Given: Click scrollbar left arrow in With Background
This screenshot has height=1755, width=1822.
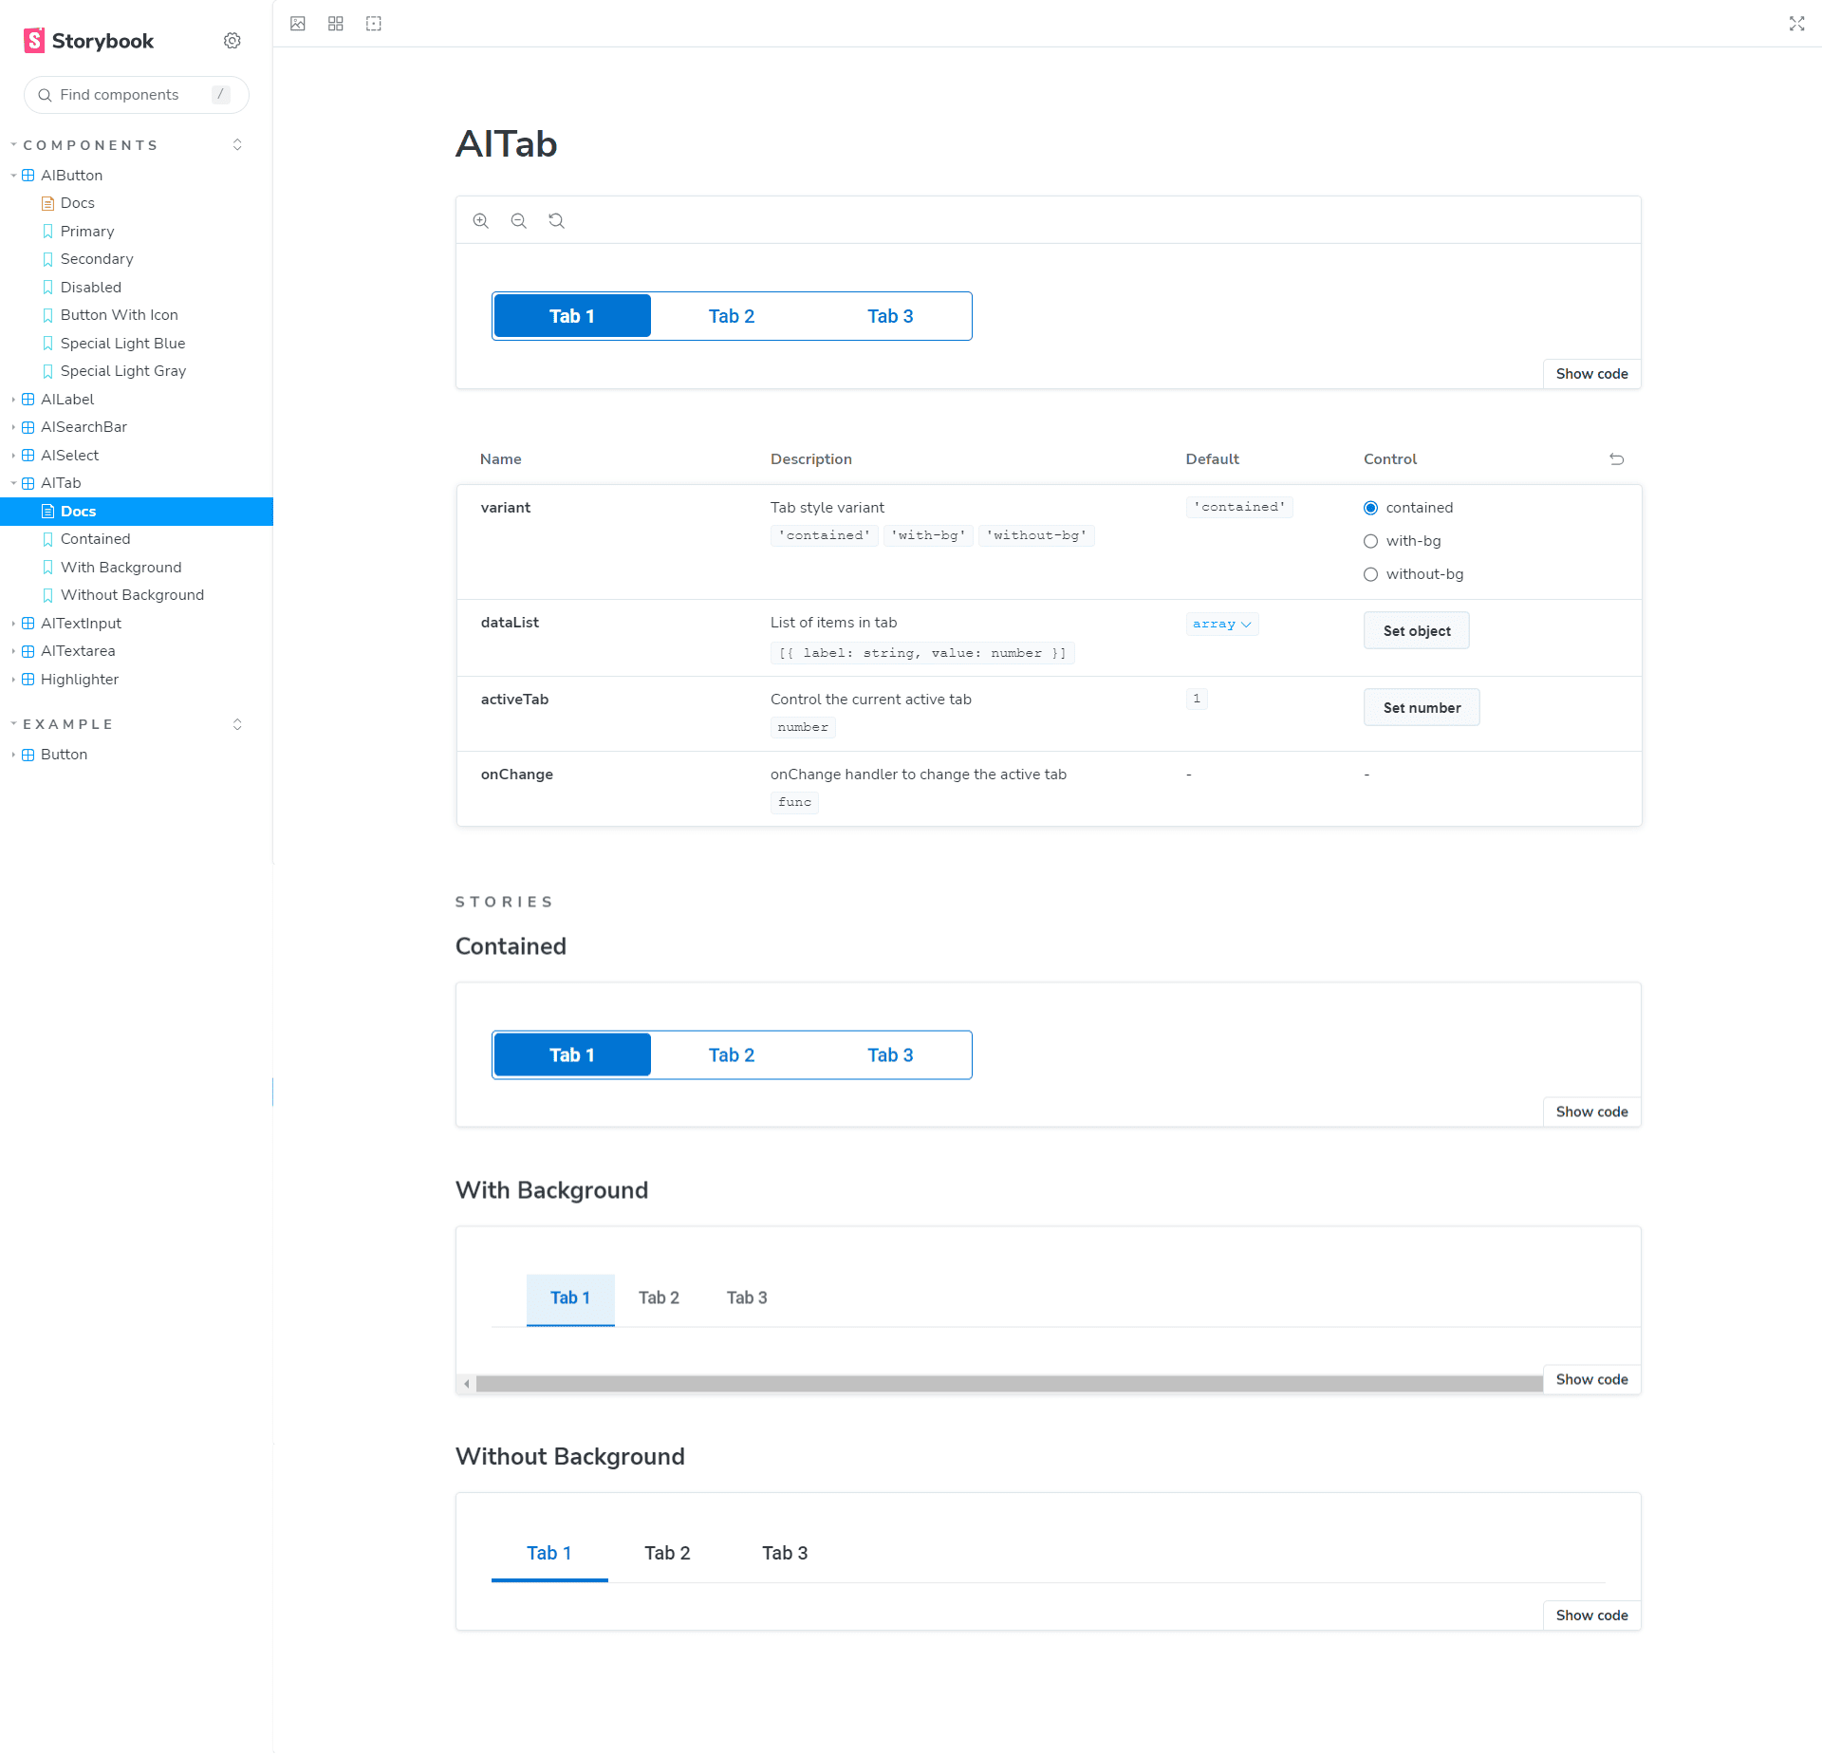Looking at the screenshot, I should [x=466, y=1384].
